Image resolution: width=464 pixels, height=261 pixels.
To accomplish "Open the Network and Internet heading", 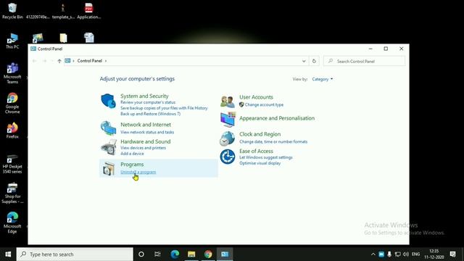I will 146,125.
